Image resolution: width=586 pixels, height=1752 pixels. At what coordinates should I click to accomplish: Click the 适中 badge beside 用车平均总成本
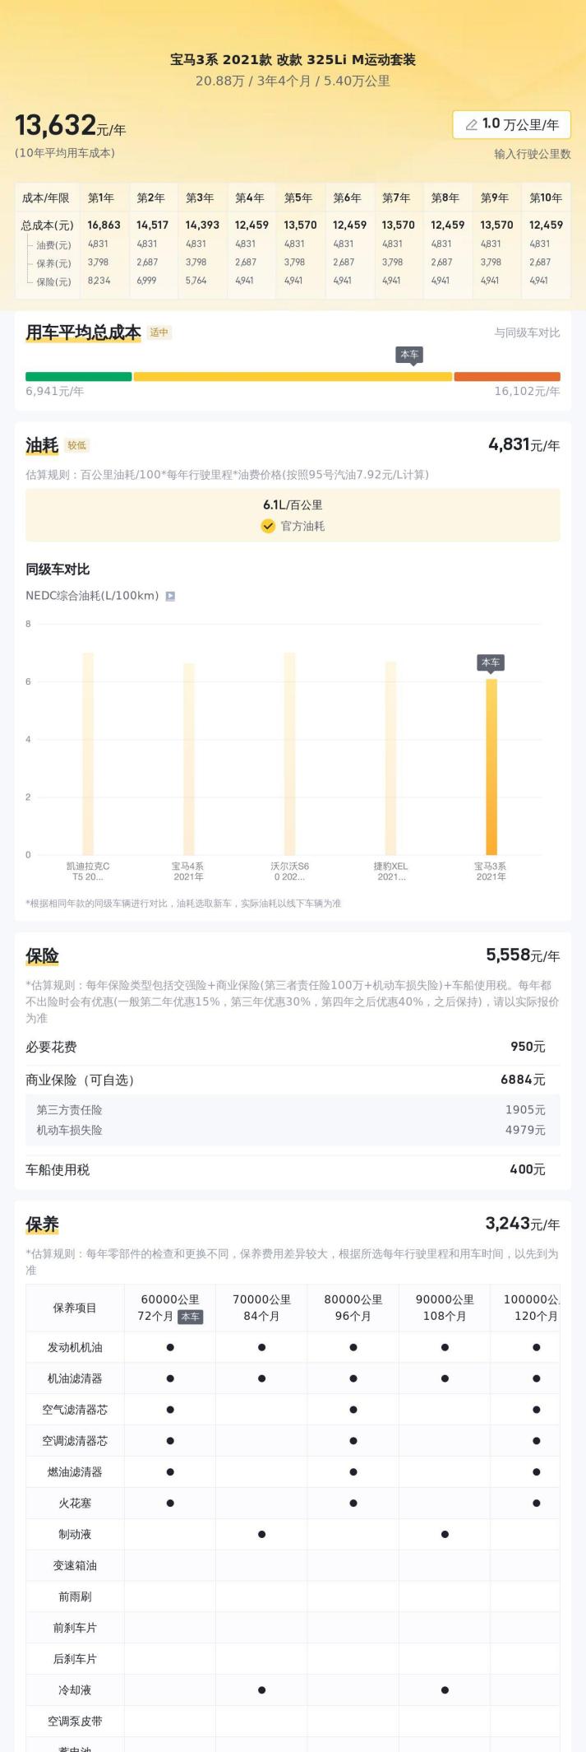pyautogui.click(x=159, y=332)
